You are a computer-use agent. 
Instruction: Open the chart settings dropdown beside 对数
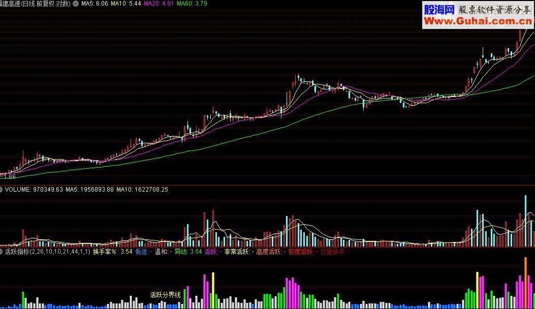pos(76,4)
